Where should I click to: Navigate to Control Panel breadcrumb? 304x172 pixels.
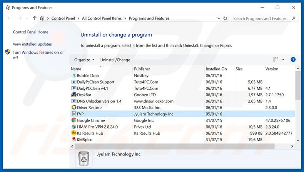click(x=63, y=18)
